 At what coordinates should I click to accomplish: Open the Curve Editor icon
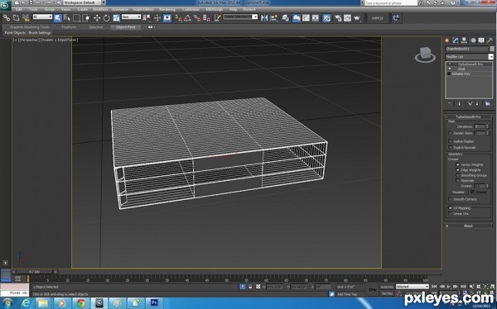tap(306, 18)
